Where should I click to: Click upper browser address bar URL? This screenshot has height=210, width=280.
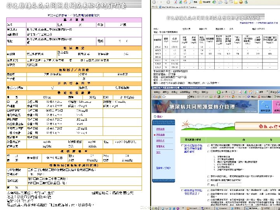tap(179, 7)
